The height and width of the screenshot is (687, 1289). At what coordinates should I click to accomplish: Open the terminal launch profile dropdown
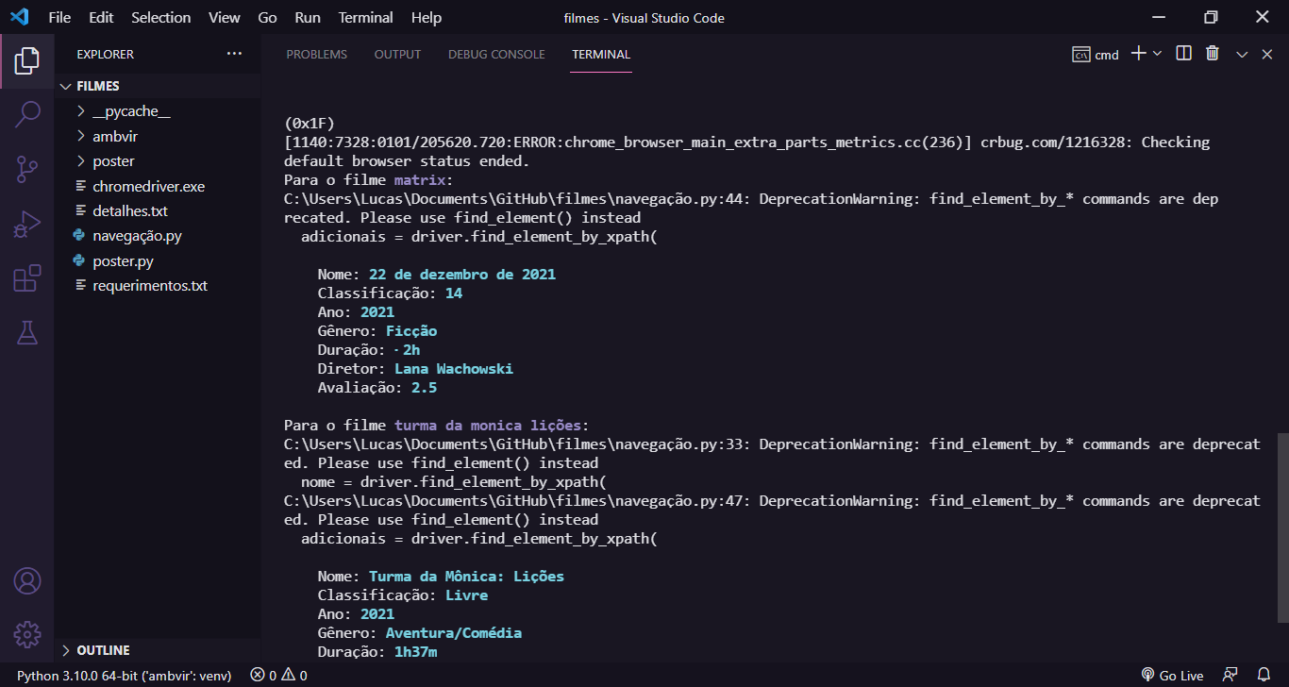click(1159, 54)
